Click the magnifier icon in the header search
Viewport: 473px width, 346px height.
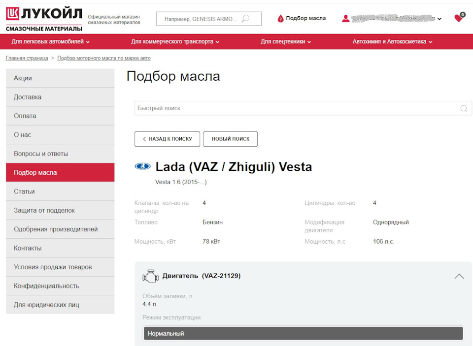point(245,18)
